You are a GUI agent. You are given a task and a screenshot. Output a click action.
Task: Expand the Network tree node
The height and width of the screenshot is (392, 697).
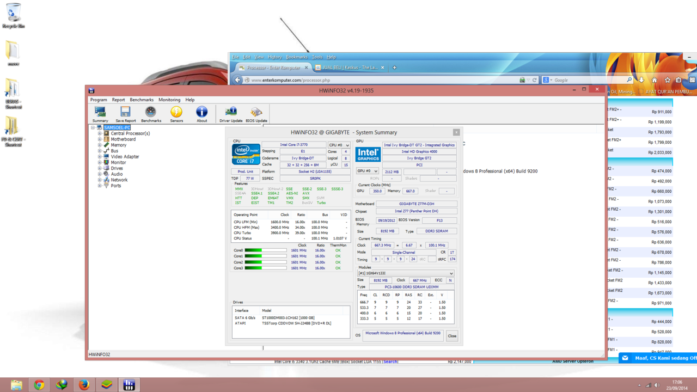100,180
